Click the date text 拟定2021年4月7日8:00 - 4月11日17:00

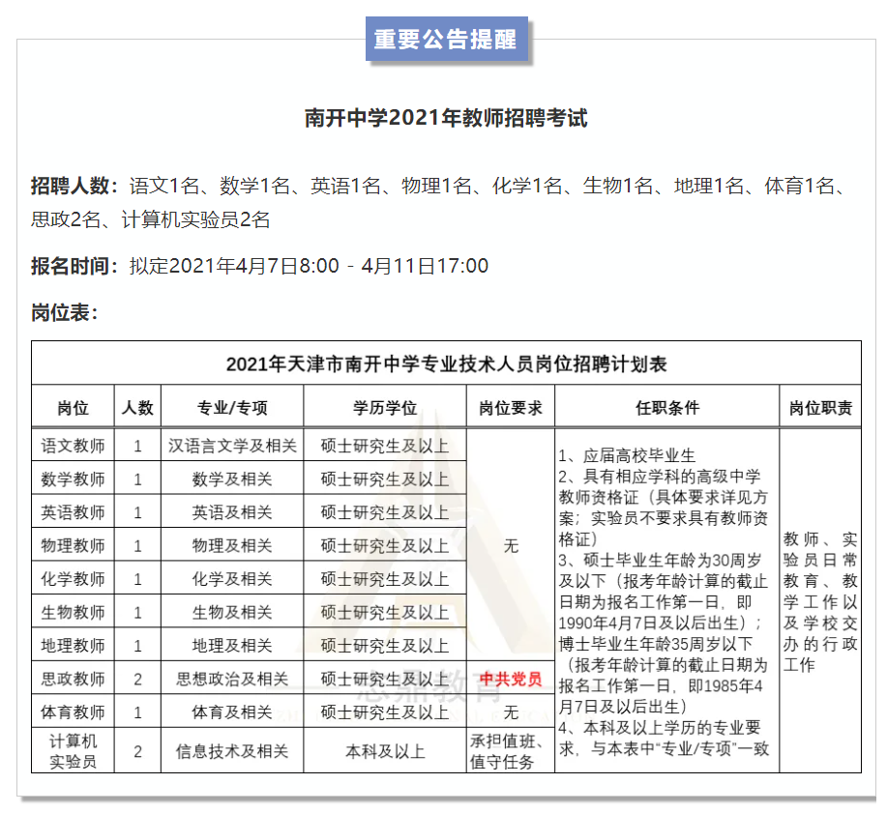click(309, 266)
